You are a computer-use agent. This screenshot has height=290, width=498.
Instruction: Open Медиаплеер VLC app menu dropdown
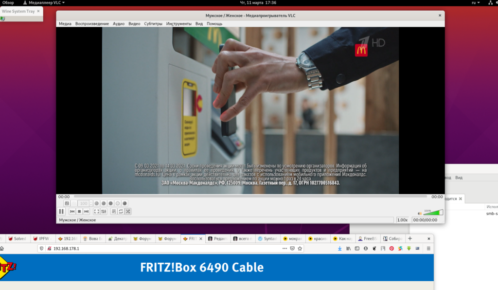(44, 2)
